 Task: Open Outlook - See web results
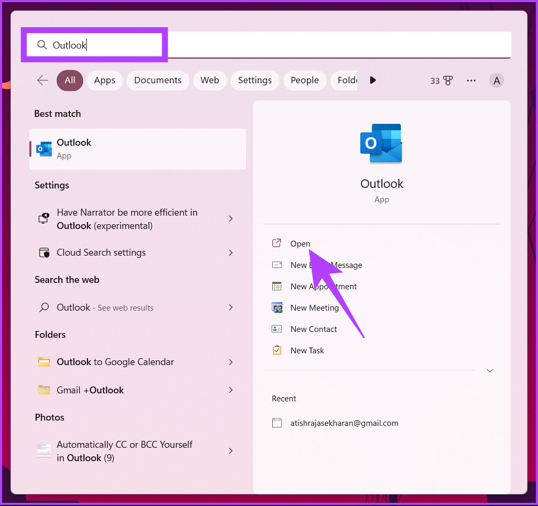click(138, 307)
